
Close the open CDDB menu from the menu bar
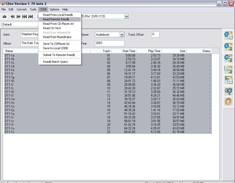(43, 9)
